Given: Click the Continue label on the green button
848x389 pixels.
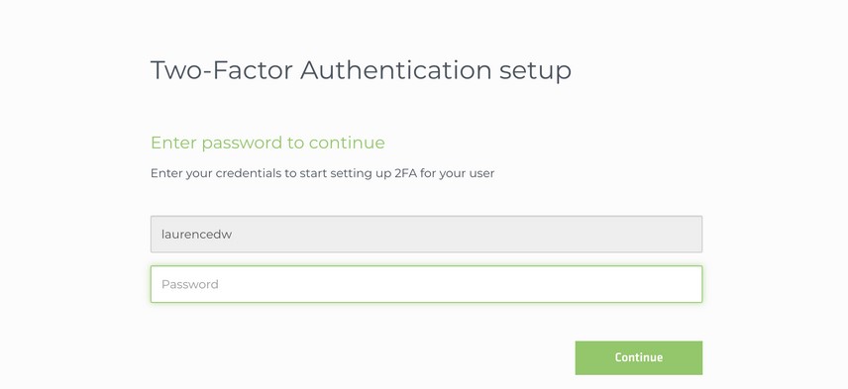Looking at the screenshot, I should [639, 357].
